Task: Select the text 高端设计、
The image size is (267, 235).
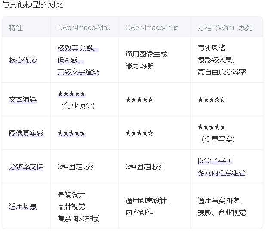Action: [x=73, y=195]
